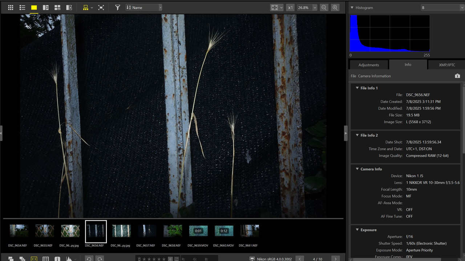Screen dimensions: 465x261
Task: Select the DSC_9658.NEF leaf thumbnail
Action: pyautogui.click(x=173, y=231)
